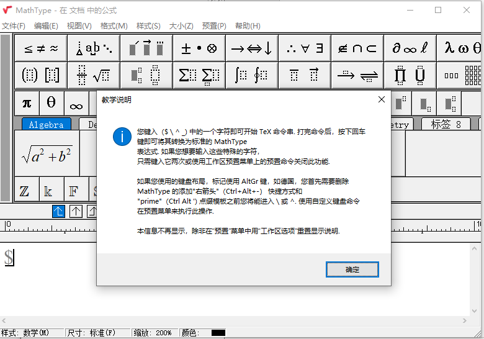Click the 尺寸: 标准(F) status field
484x339 pixels.
click(97, 333)
